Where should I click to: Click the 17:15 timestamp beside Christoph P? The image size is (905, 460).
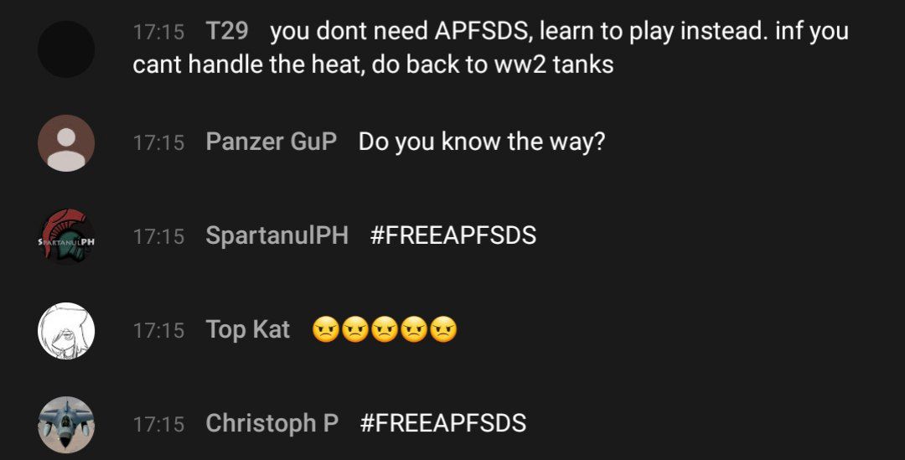[x=158, y=425]
